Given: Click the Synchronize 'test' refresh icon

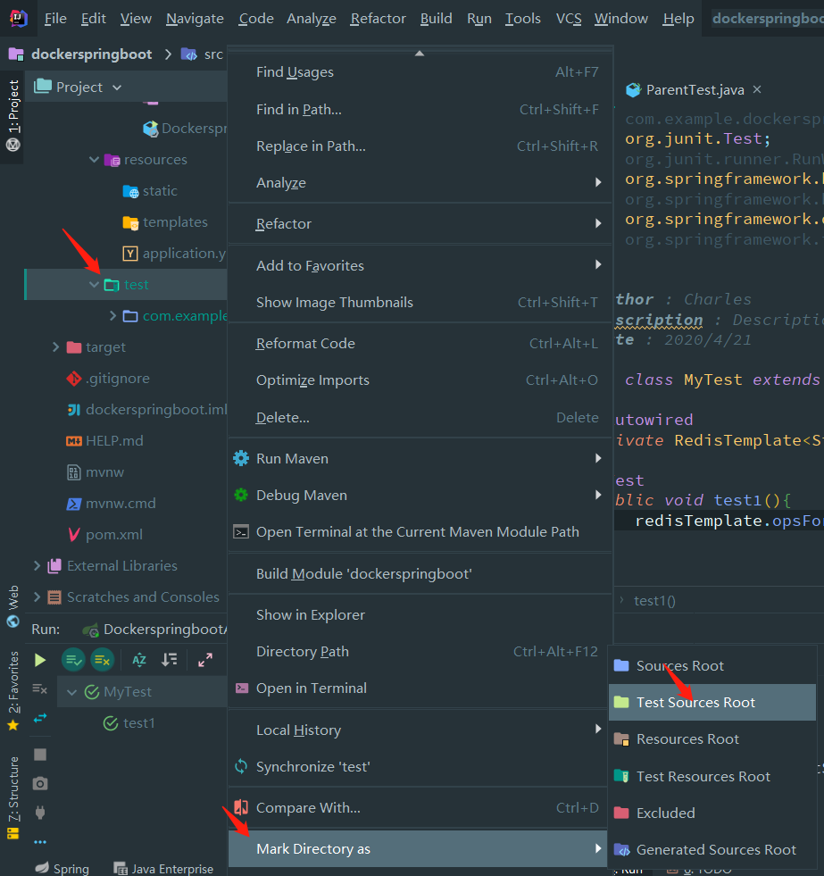Looking at the screenshot, I should coord(241,766).
